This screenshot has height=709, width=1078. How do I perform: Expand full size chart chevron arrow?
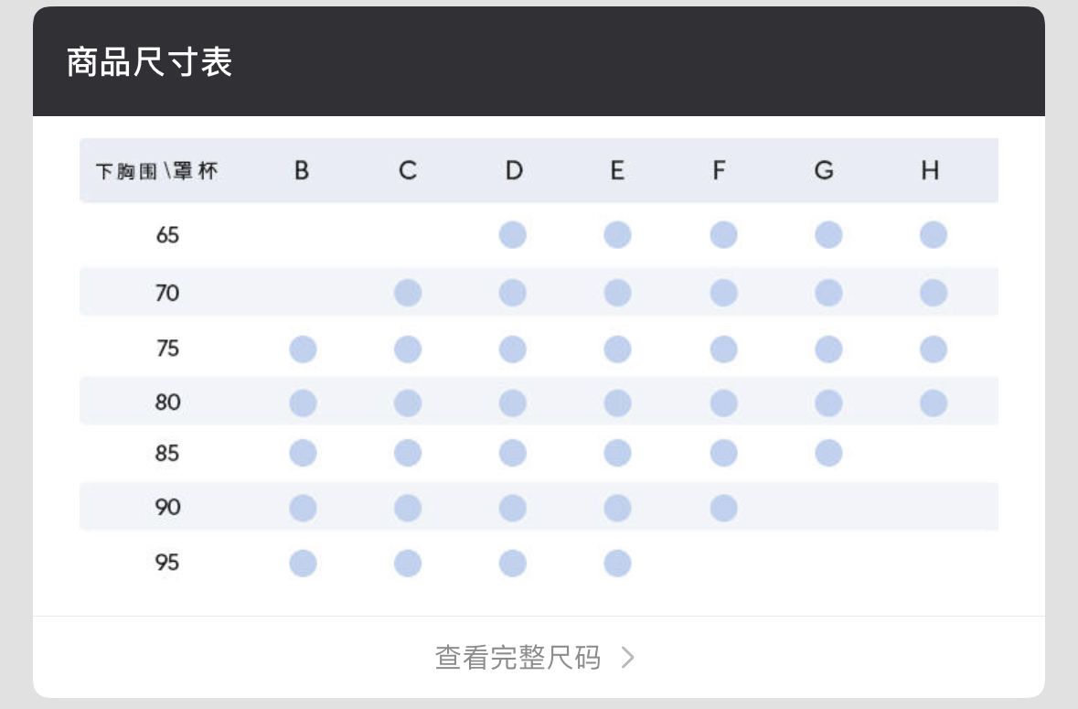point(627,658)
